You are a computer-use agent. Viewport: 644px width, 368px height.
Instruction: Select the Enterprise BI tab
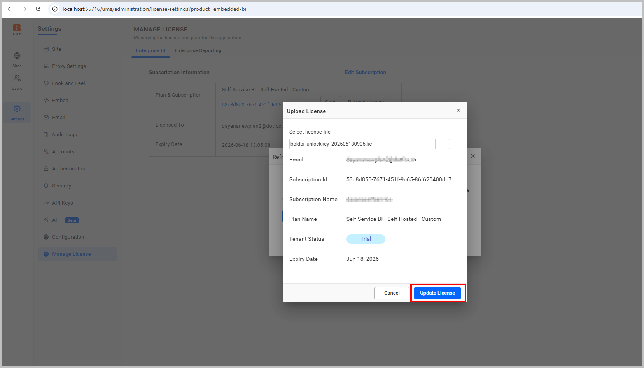(x=150, y=50)
